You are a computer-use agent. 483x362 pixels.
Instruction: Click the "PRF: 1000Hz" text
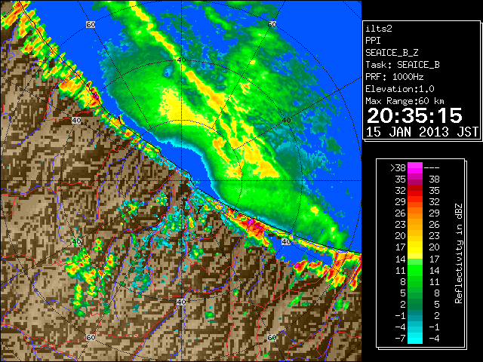coord(395,77)
